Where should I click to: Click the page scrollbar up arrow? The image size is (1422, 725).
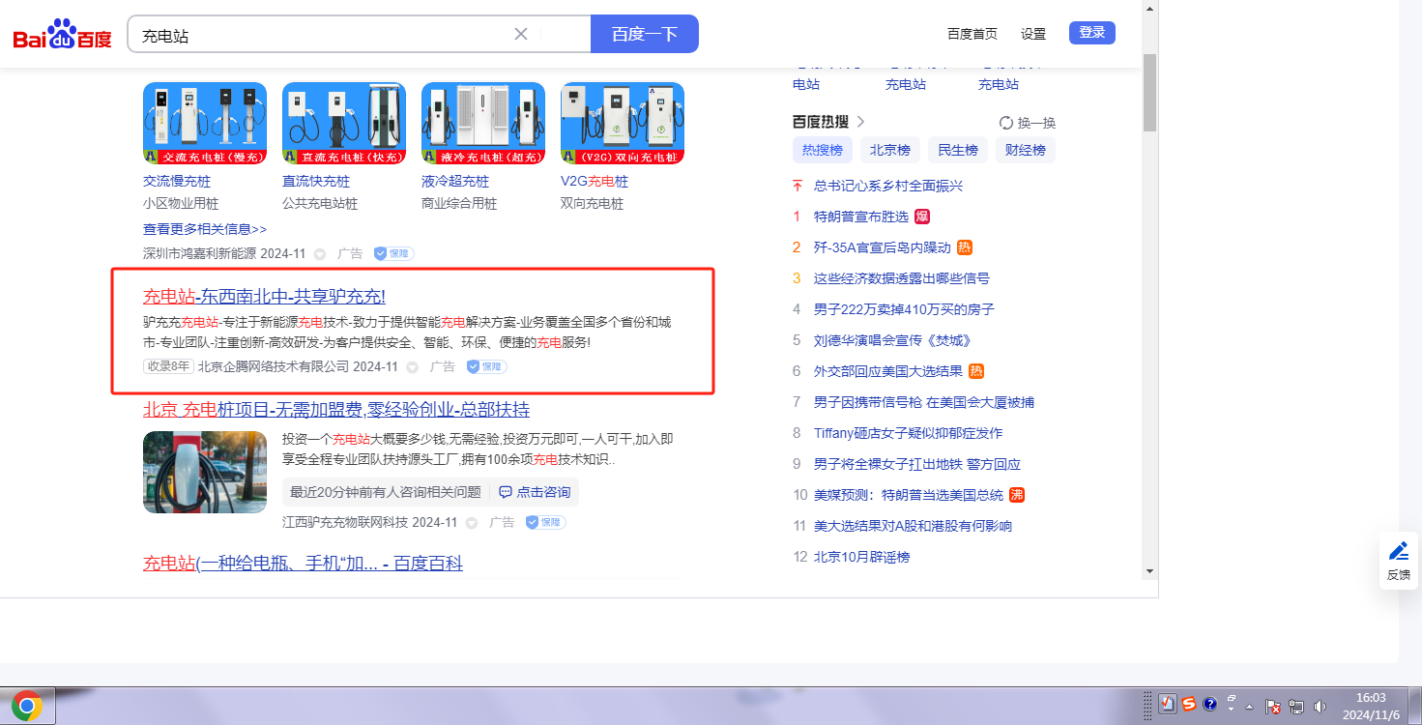(x=1149, y=9)
